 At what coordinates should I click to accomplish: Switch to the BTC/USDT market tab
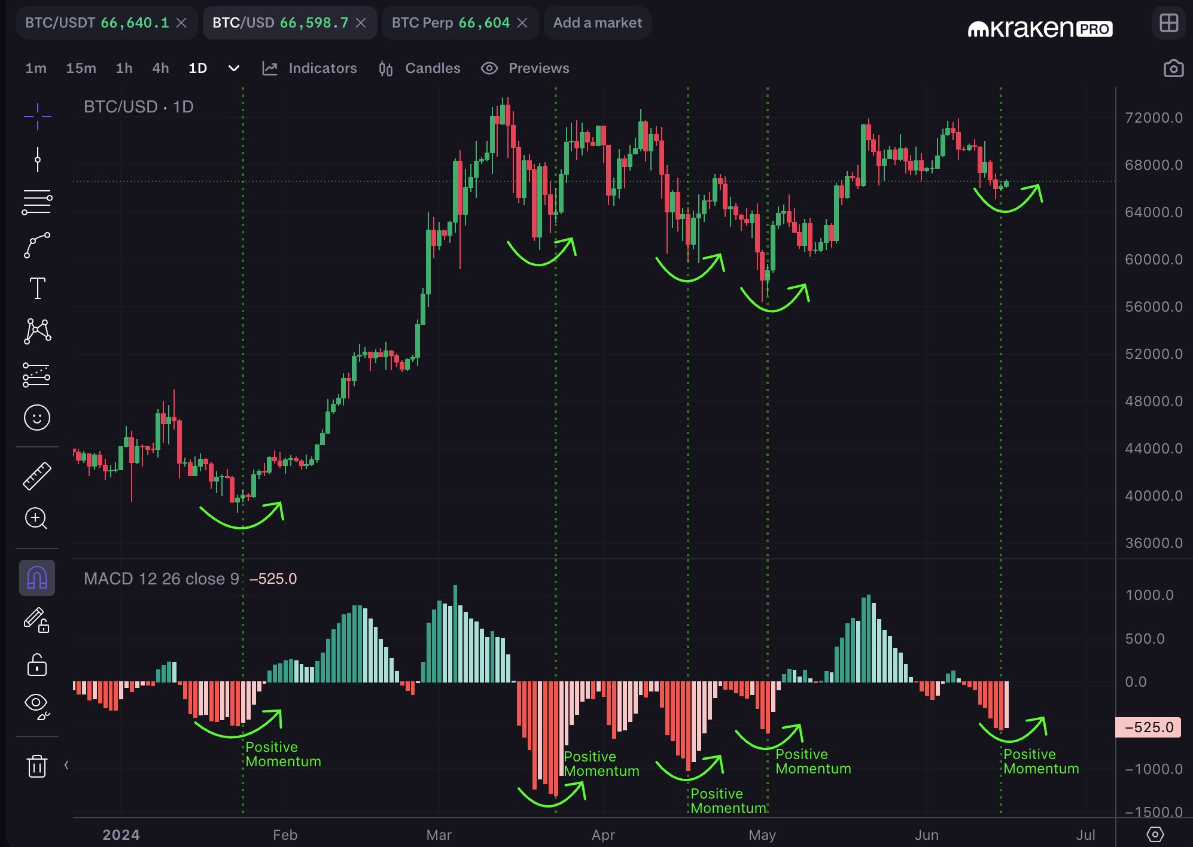[x=97, y=23]
